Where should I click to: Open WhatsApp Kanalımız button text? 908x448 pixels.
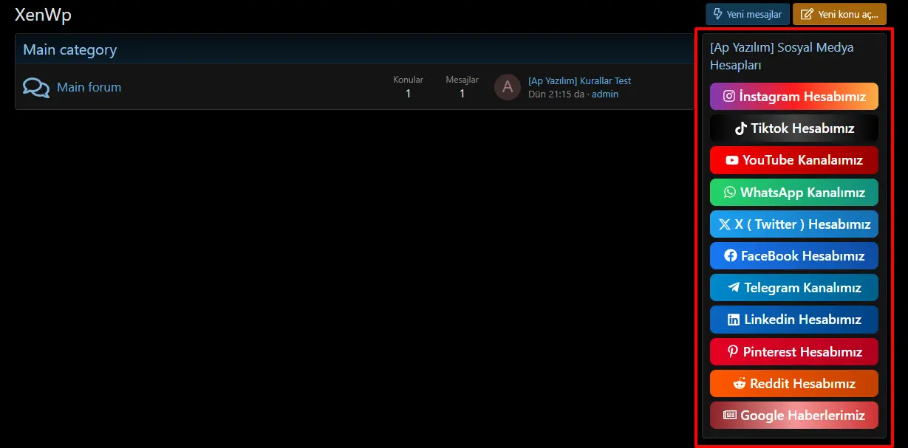coord(803,192)
